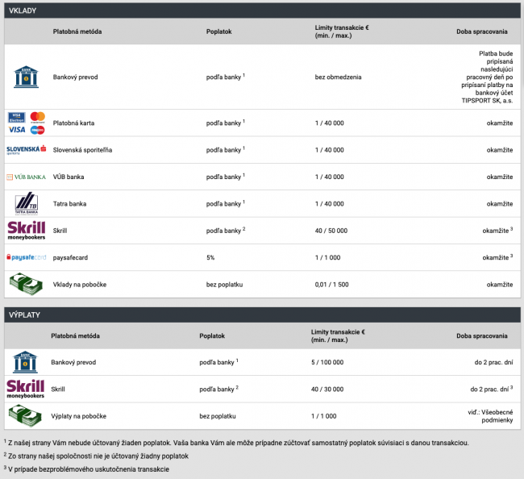Click the Skrill moneybookers logo in Vklady

(26, 231)
